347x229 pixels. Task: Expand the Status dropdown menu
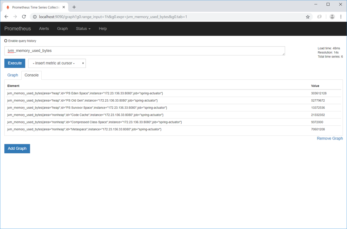[x=83, y=29]
